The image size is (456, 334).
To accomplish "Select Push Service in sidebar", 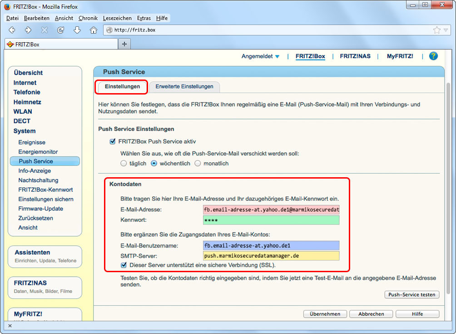I will point(45,161).
